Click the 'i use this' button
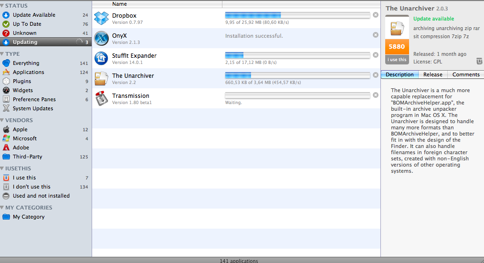 (x=397, y=60)
